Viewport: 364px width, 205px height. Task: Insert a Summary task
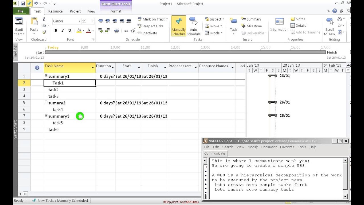pos(251,19)
